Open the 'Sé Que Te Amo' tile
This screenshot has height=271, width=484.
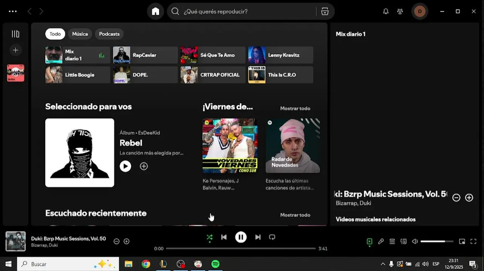(x=213, y=55)
